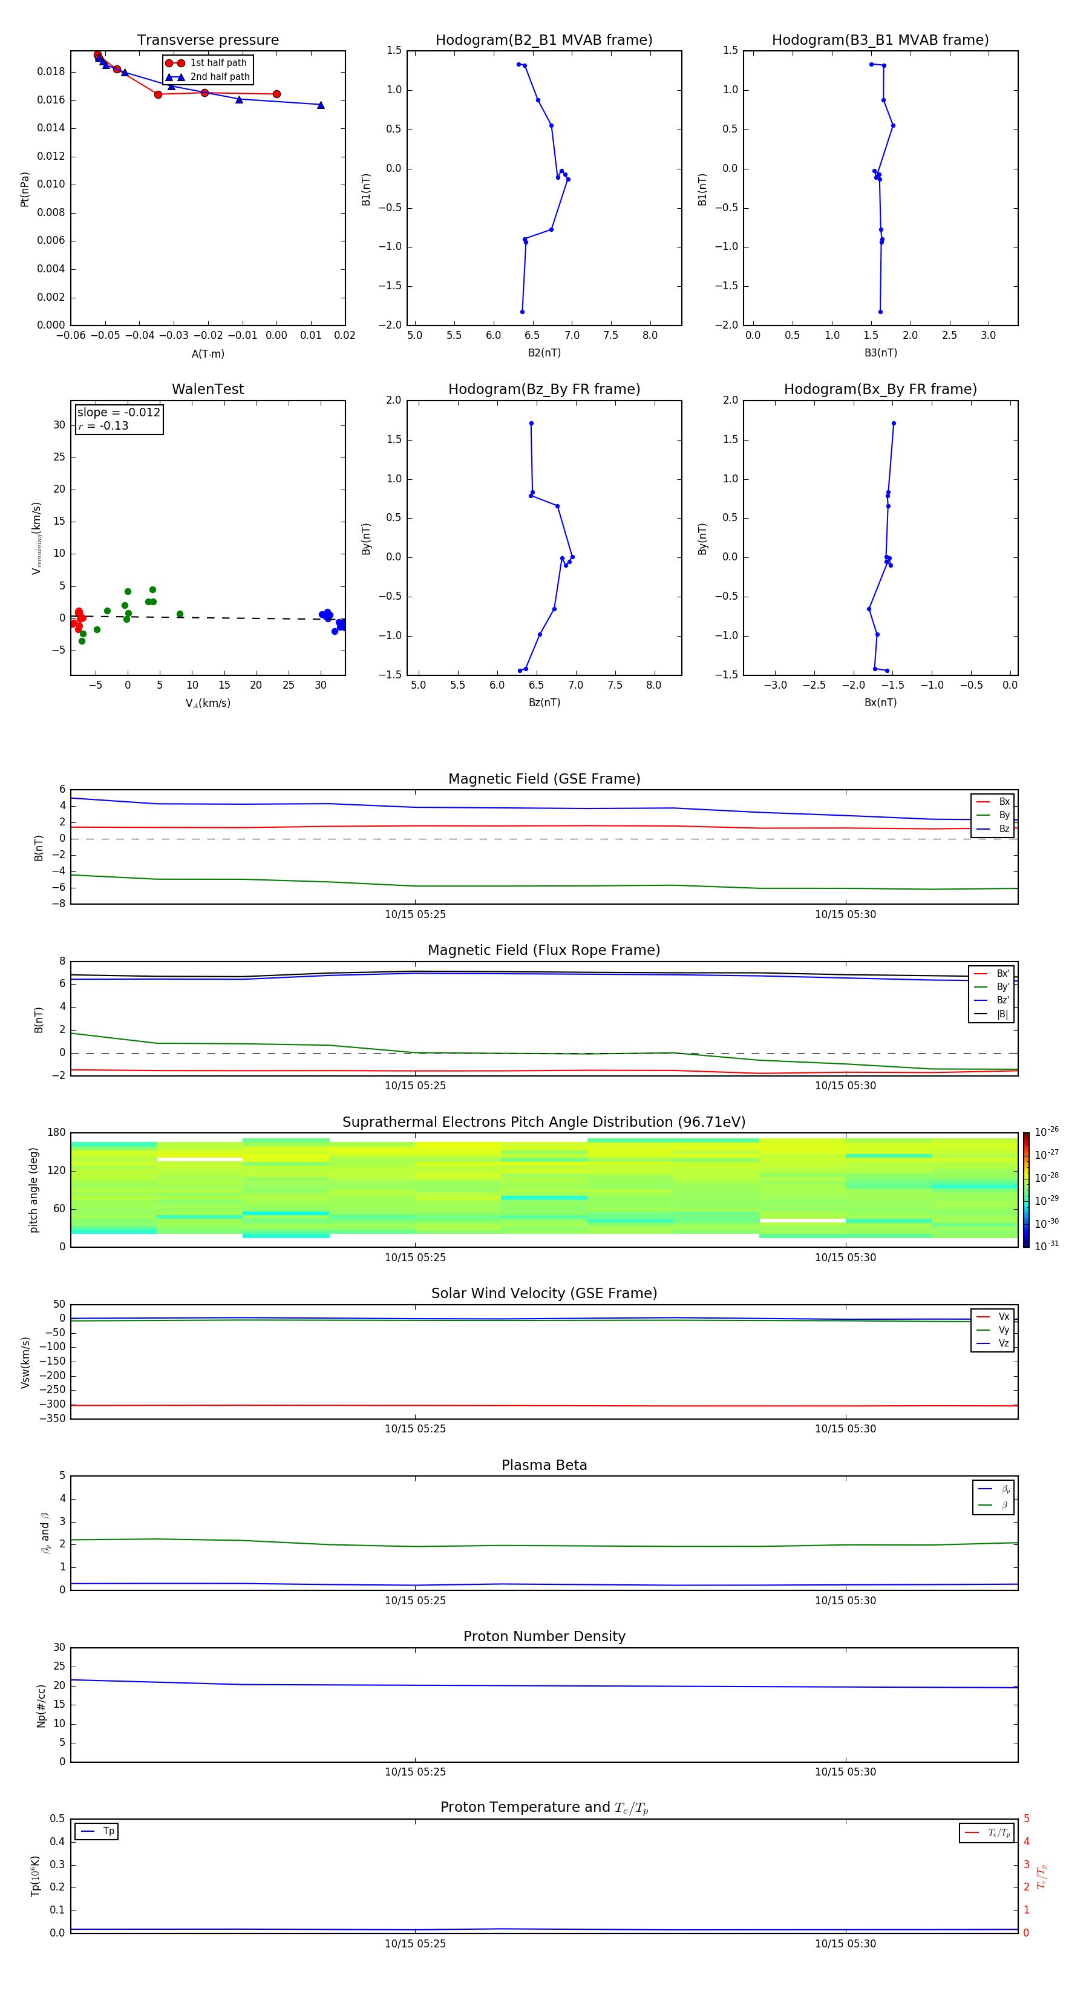Click the red Te/Tp right-side axis label

[x=1042, y=1876]
